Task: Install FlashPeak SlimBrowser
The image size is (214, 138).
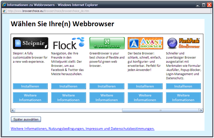Action: point(183,86)
